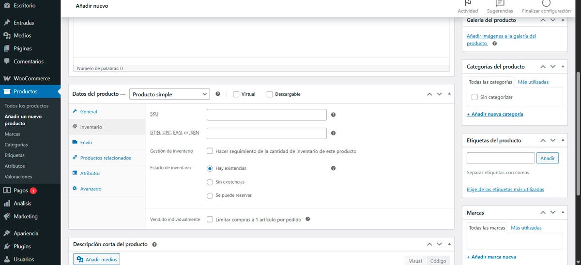Screen dimensions: 581x265
Task: Click the Añadir tag button
Action: (548, 158)
